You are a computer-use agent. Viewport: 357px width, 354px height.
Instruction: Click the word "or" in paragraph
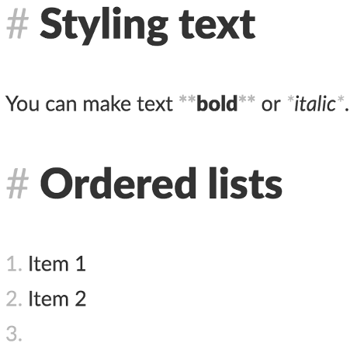[x=271, y=105]
